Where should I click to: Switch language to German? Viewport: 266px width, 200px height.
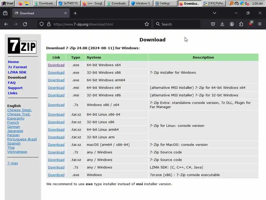point(14,127)
